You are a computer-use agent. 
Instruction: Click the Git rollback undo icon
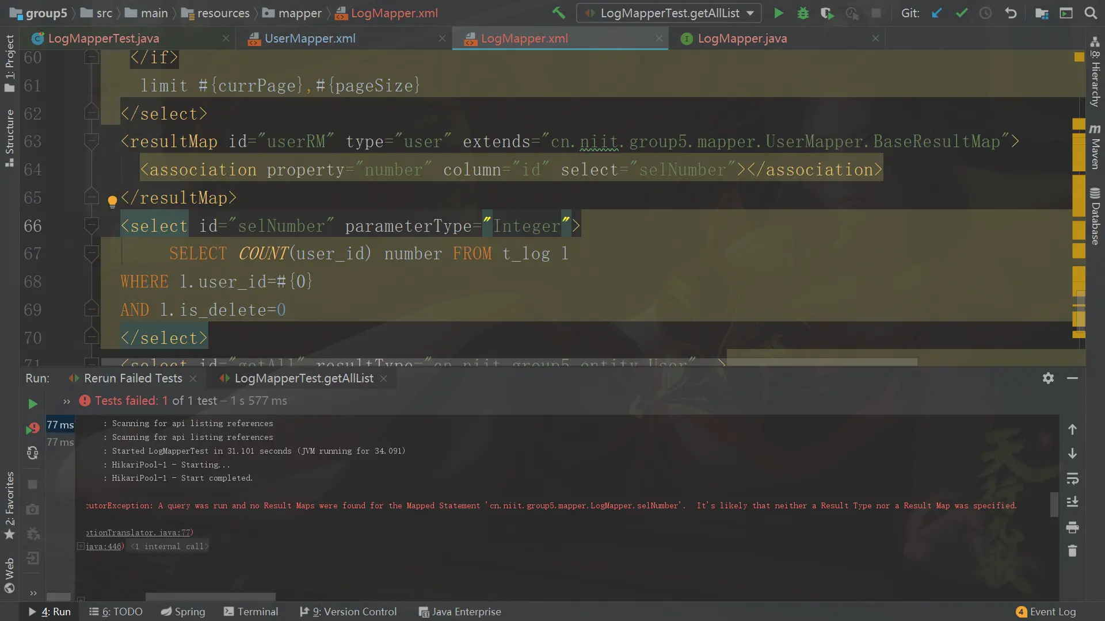pyautogui.click(x=1011, y=13)
